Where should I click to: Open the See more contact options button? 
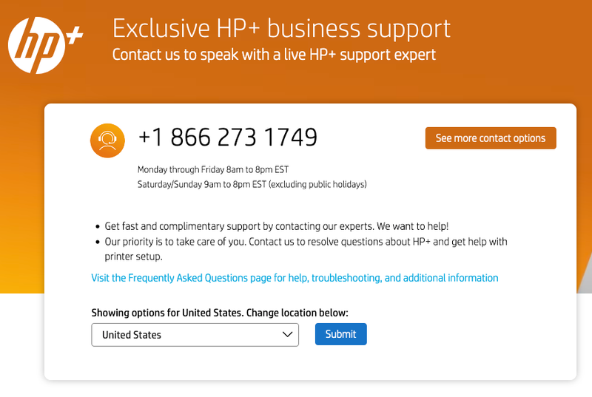(x=491, y=138)
